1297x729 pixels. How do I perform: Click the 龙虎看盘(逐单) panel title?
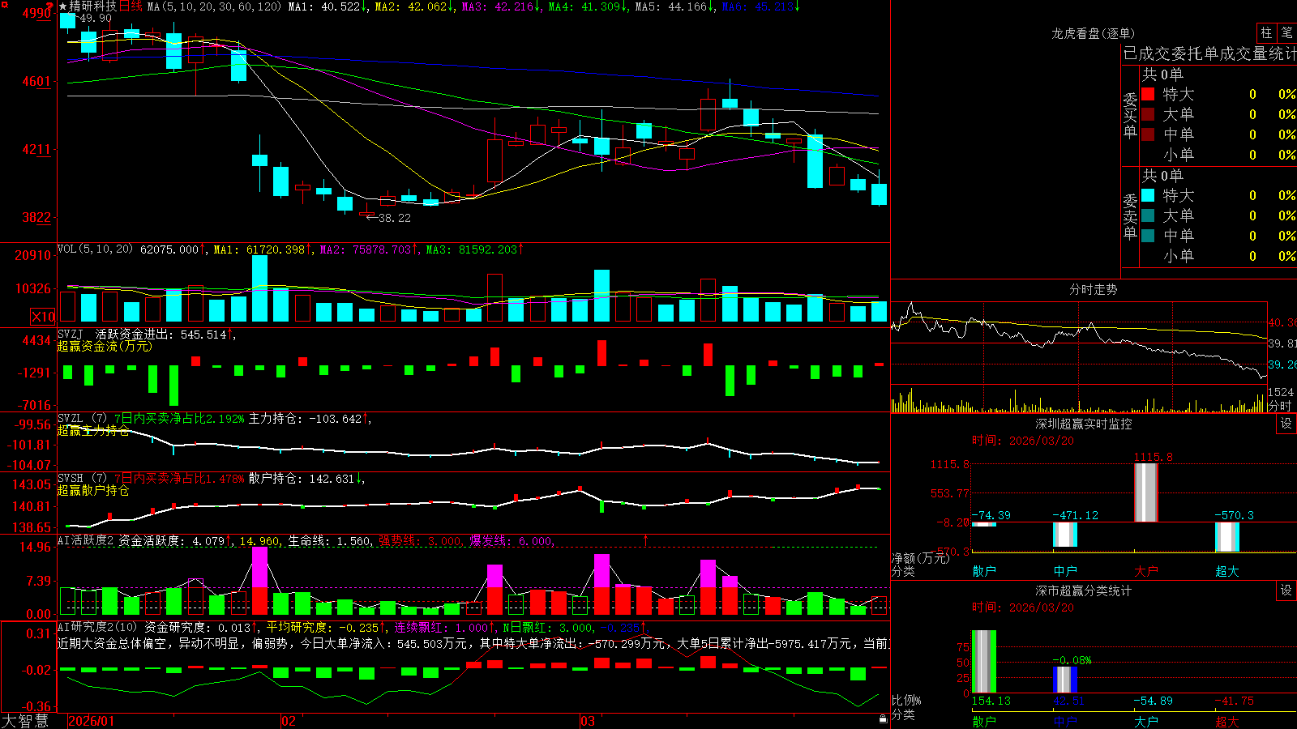(x=1093, y=33)
